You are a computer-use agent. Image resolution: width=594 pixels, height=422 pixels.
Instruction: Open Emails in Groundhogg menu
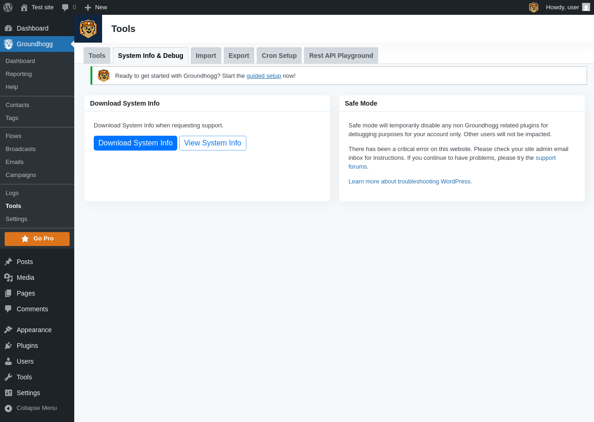14,162
